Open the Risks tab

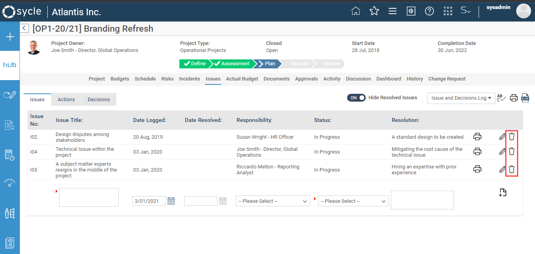[x=167, y=79]
